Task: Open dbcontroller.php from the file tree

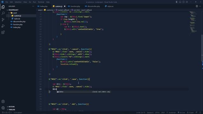Action: point(19,22)
